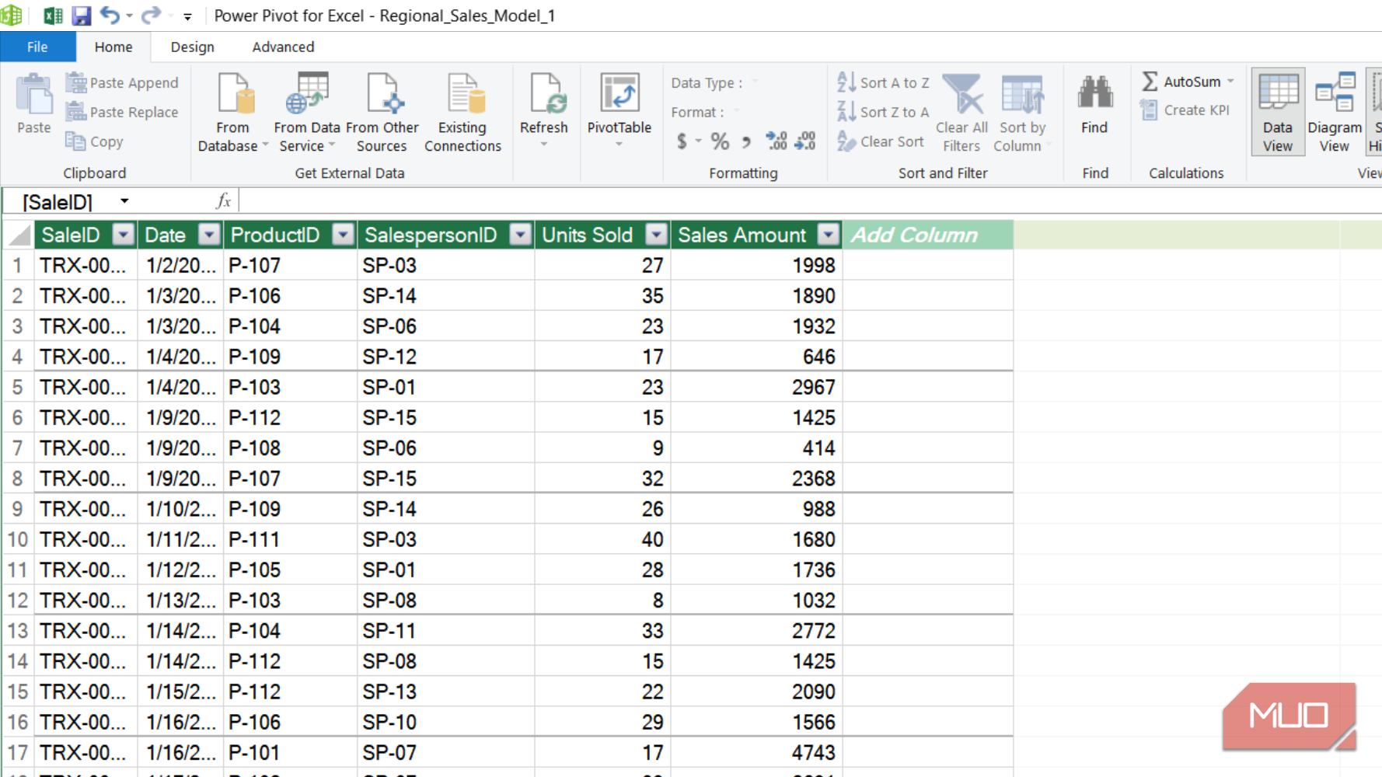This screenshot has height=777, width=1382.
Task: Open Existing Connections
Action: 462,112
